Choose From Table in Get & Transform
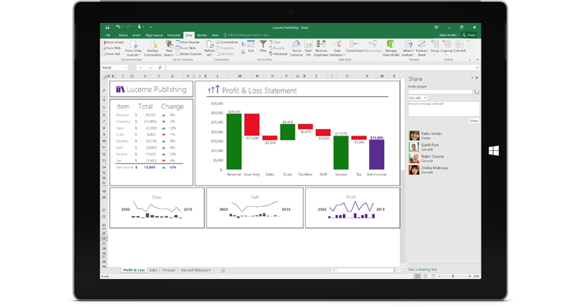This screenshot has width=585, height=307. (185, 48)
